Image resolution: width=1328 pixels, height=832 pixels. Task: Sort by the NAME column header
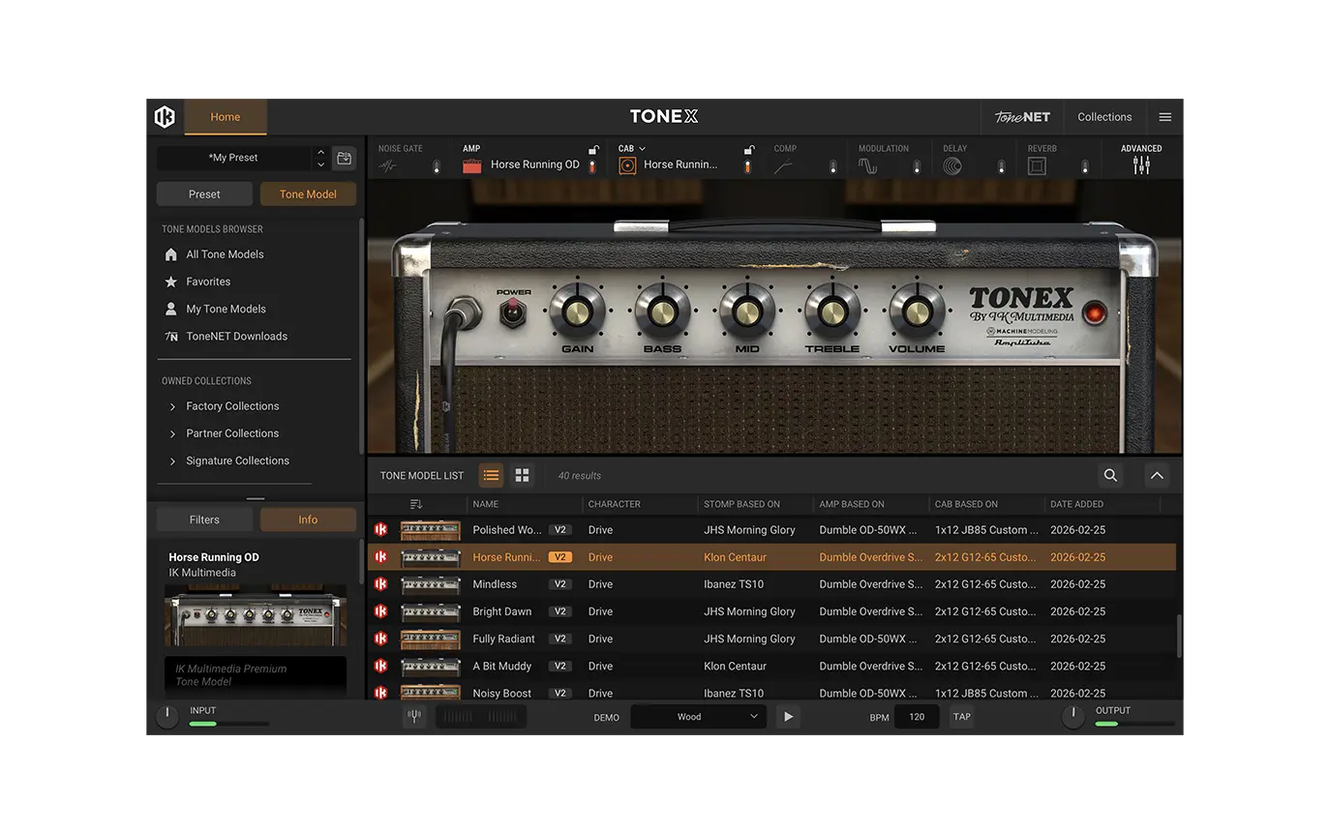[486, 504]
